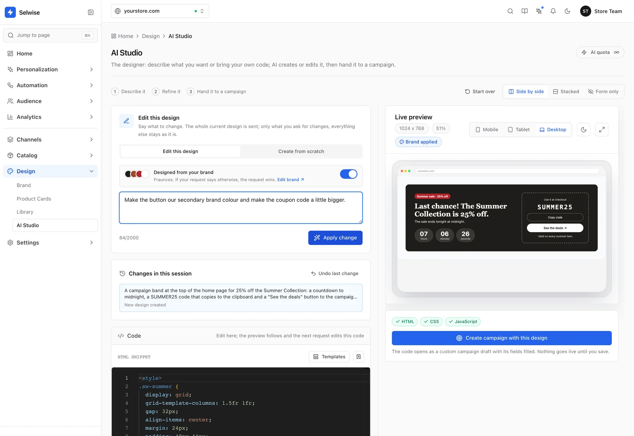This screenshot has width=634, height=436.
Task: Switch preview to Mobile
Action: tap(487, 130)
